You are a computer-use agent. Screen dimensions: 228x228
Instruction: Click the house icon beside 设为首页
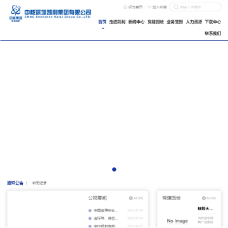[125, 7]
